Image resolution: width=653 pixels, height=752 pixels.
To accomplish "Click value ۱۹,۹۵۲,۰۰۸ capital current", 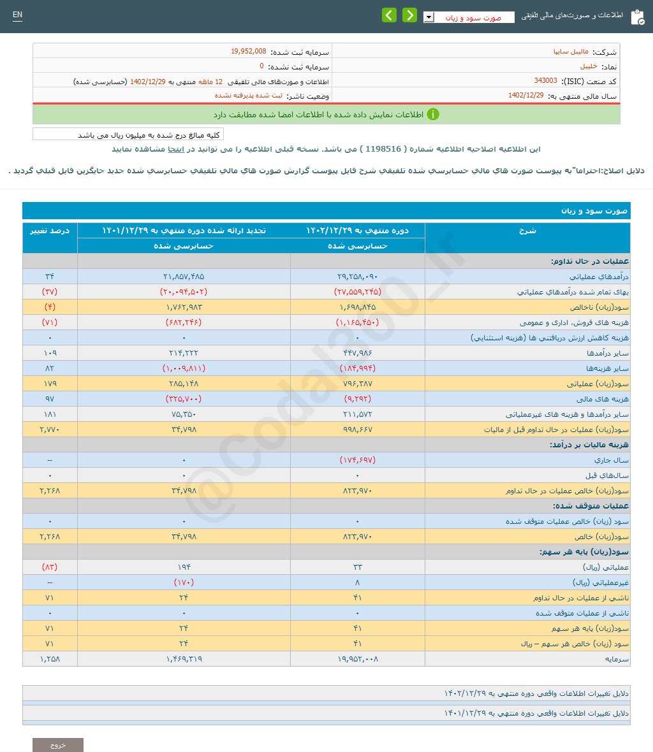I will click(x=358, y=659).
